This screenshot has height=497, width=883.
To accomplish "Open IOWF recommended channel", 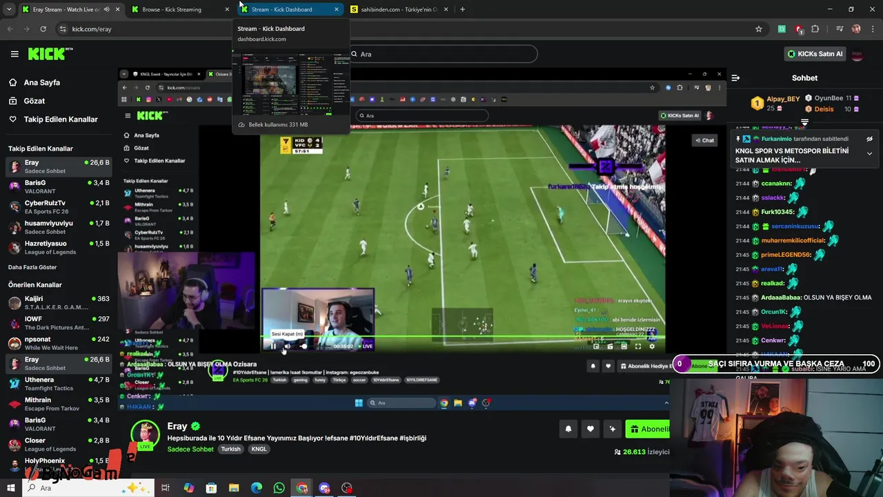I will pos(58,323).
